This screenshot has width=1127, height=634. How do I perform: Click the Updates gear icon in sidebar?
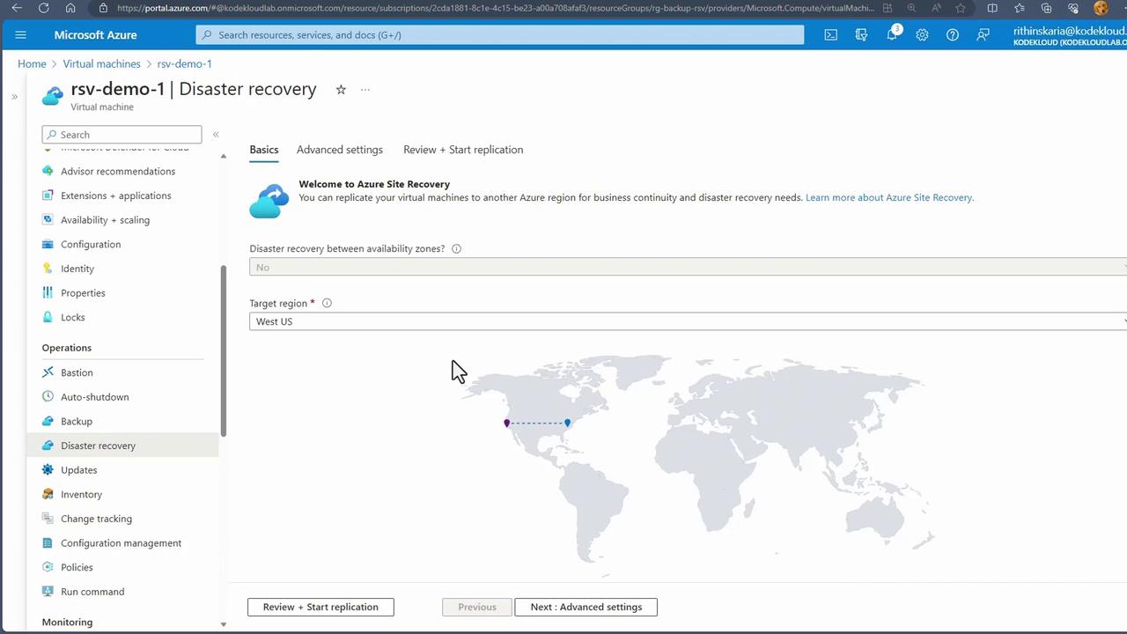[x=48, y=470]
